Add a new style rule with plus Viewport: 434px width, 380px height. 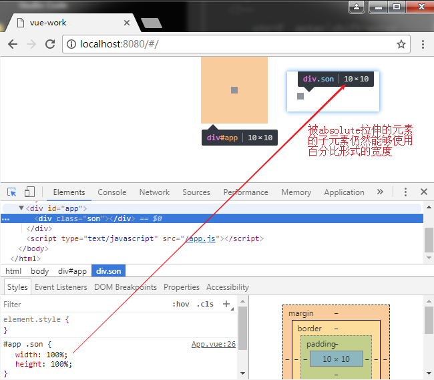click(x=226, y=304)
